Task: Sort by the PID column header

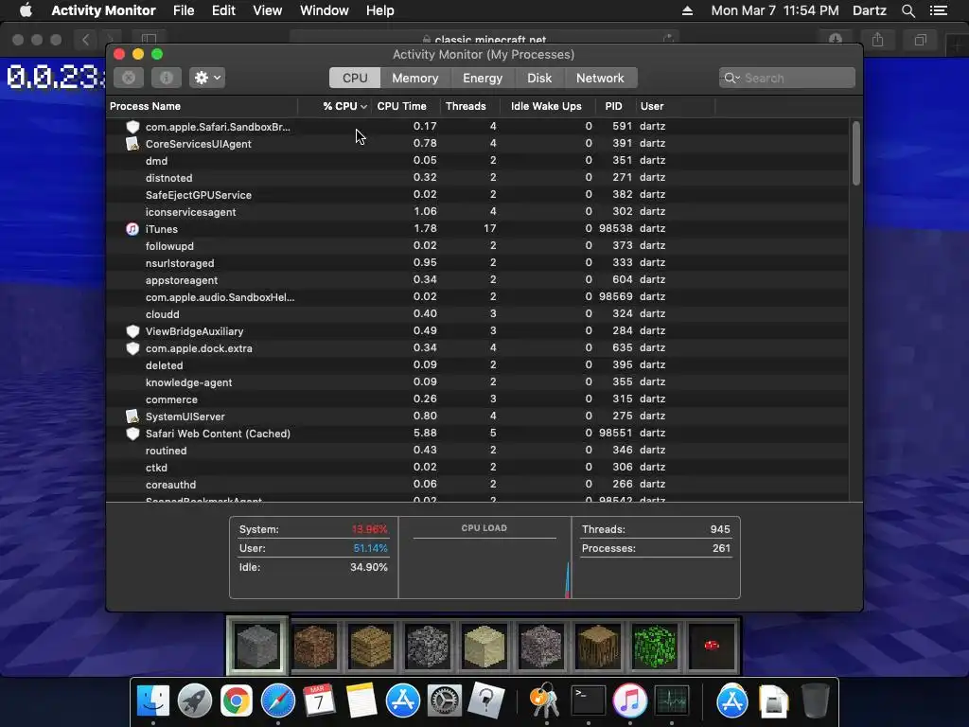Action: tap(615, 106)
